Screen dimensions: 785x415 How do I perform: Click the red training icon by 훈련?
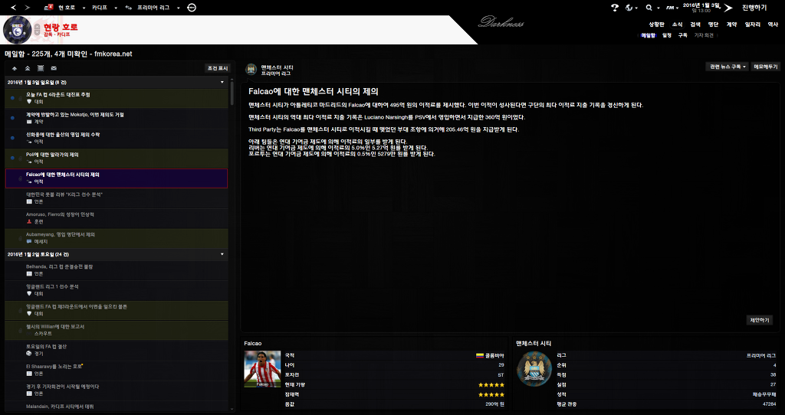click(x=29, y=221)
